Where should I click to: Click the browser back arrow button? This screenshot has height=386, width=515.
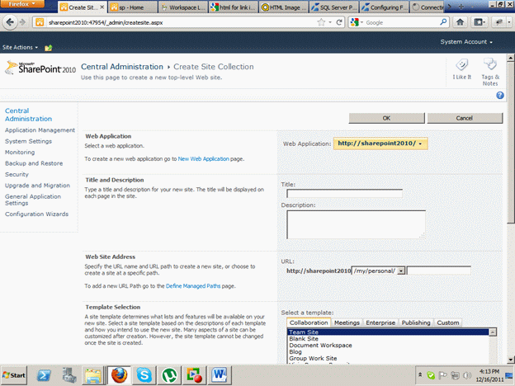[x=10, y=22]
